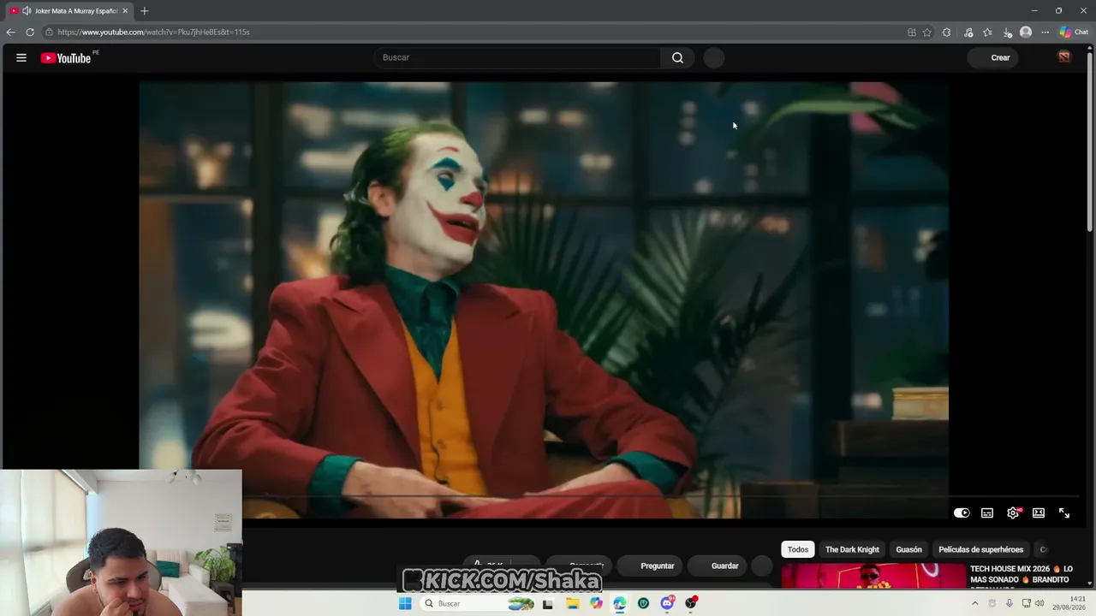Viewport: 1096px width, 616px height.
Task: Start a voice search with the round microphone button
Action: pos(714,57)
